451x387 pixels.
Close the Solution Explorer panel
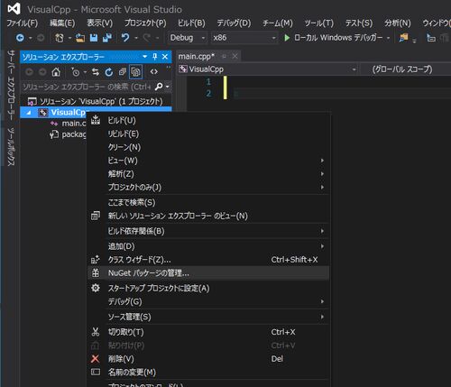point(165,57)
